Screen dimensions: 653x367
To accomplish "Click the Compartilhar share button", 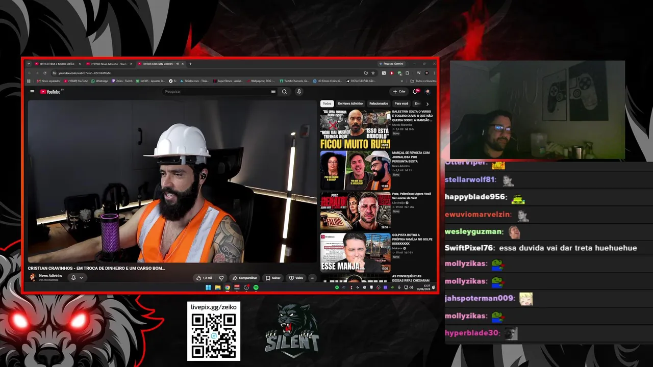I will [244, 278].
